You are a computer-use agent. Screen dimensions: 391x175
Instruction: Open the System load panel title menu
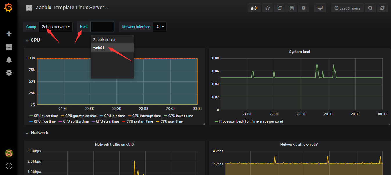299,52
